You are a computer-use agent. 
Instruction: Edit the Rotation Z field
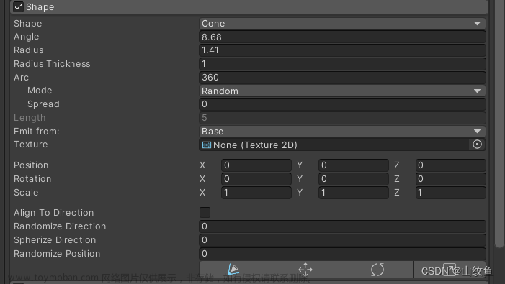coord(450,179)
